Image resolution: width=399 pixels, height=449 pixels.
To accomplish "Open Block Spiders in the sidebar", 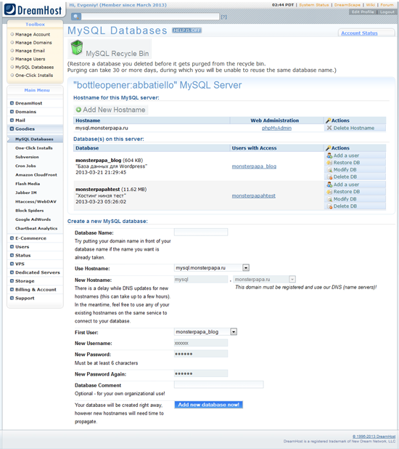I will pos(30,211).
